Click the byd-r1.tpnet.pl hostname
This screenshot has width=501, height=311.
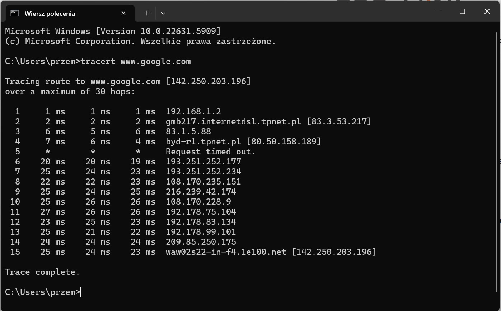point(203,142)
